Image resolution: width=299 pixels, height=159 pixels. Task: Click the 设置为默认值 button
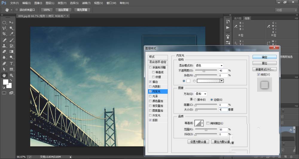point(198,142)
